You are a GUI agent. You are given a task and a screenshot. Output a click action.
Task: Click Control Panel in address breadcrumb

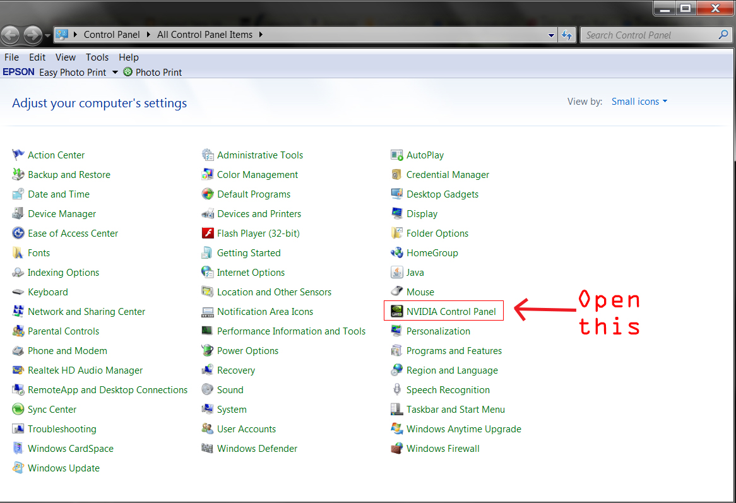(x=112, y=35)
